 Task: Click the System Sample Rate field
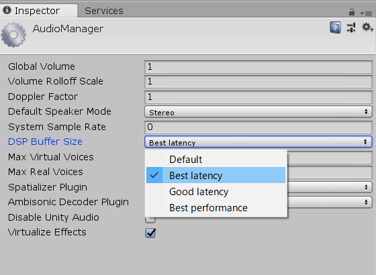click(x=258, y=127)
